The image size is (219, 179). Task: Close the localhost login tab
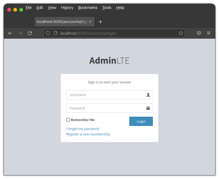[90, 22]
